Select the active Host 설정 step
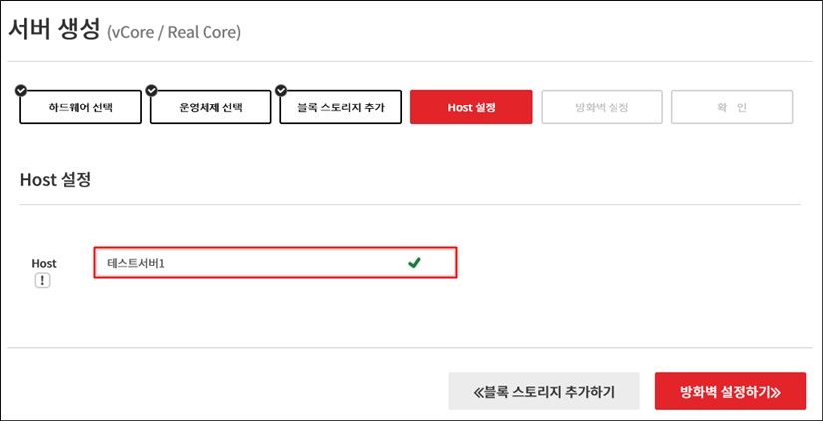The height and width of the screenshot is (421, 823). [x=471, y=107]
